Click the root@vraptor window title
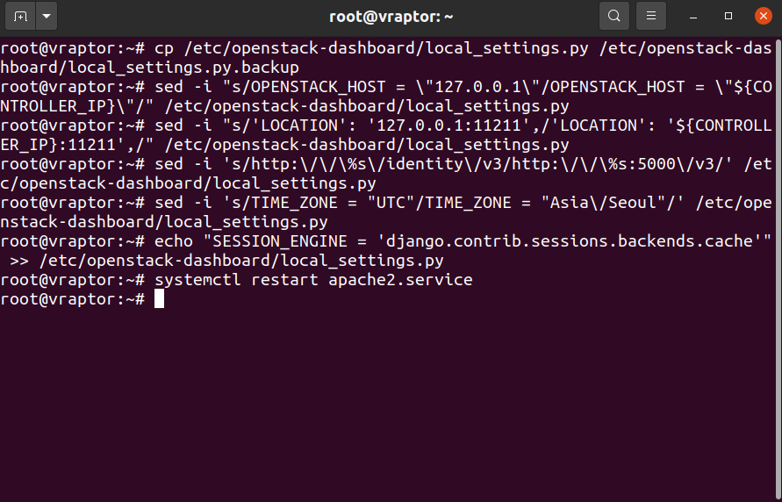 (391, 16)
